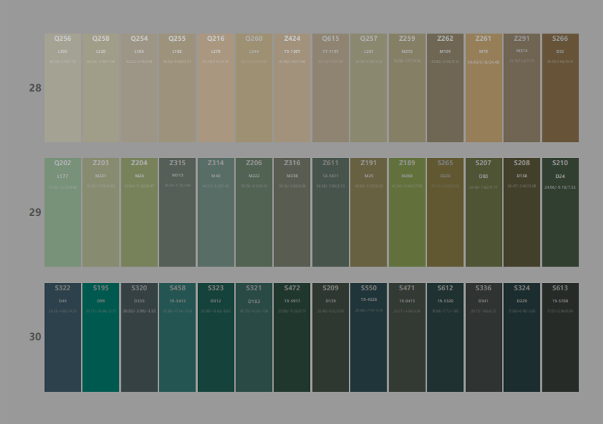Select the Z204 olive green swatch

[139, 213]
